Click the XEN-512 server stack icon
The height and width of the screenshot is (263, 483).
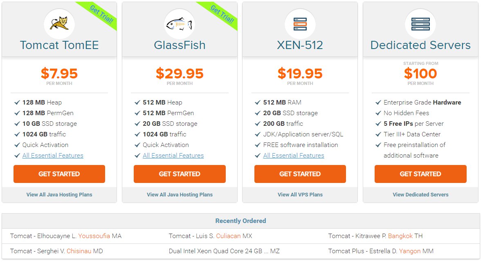coord(300,24)
